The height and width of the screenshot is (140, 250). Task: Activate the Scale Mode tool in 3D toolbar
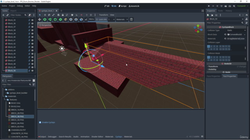click(x=53, y=15)
